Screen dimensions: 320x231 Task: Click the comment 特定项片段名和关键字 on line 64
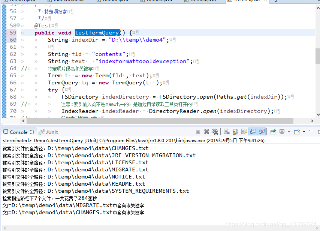click(x=70, y=68)
